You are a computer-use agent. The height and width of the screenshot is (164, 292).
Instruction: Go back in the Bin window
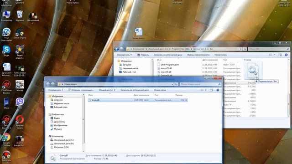point(117,49)
